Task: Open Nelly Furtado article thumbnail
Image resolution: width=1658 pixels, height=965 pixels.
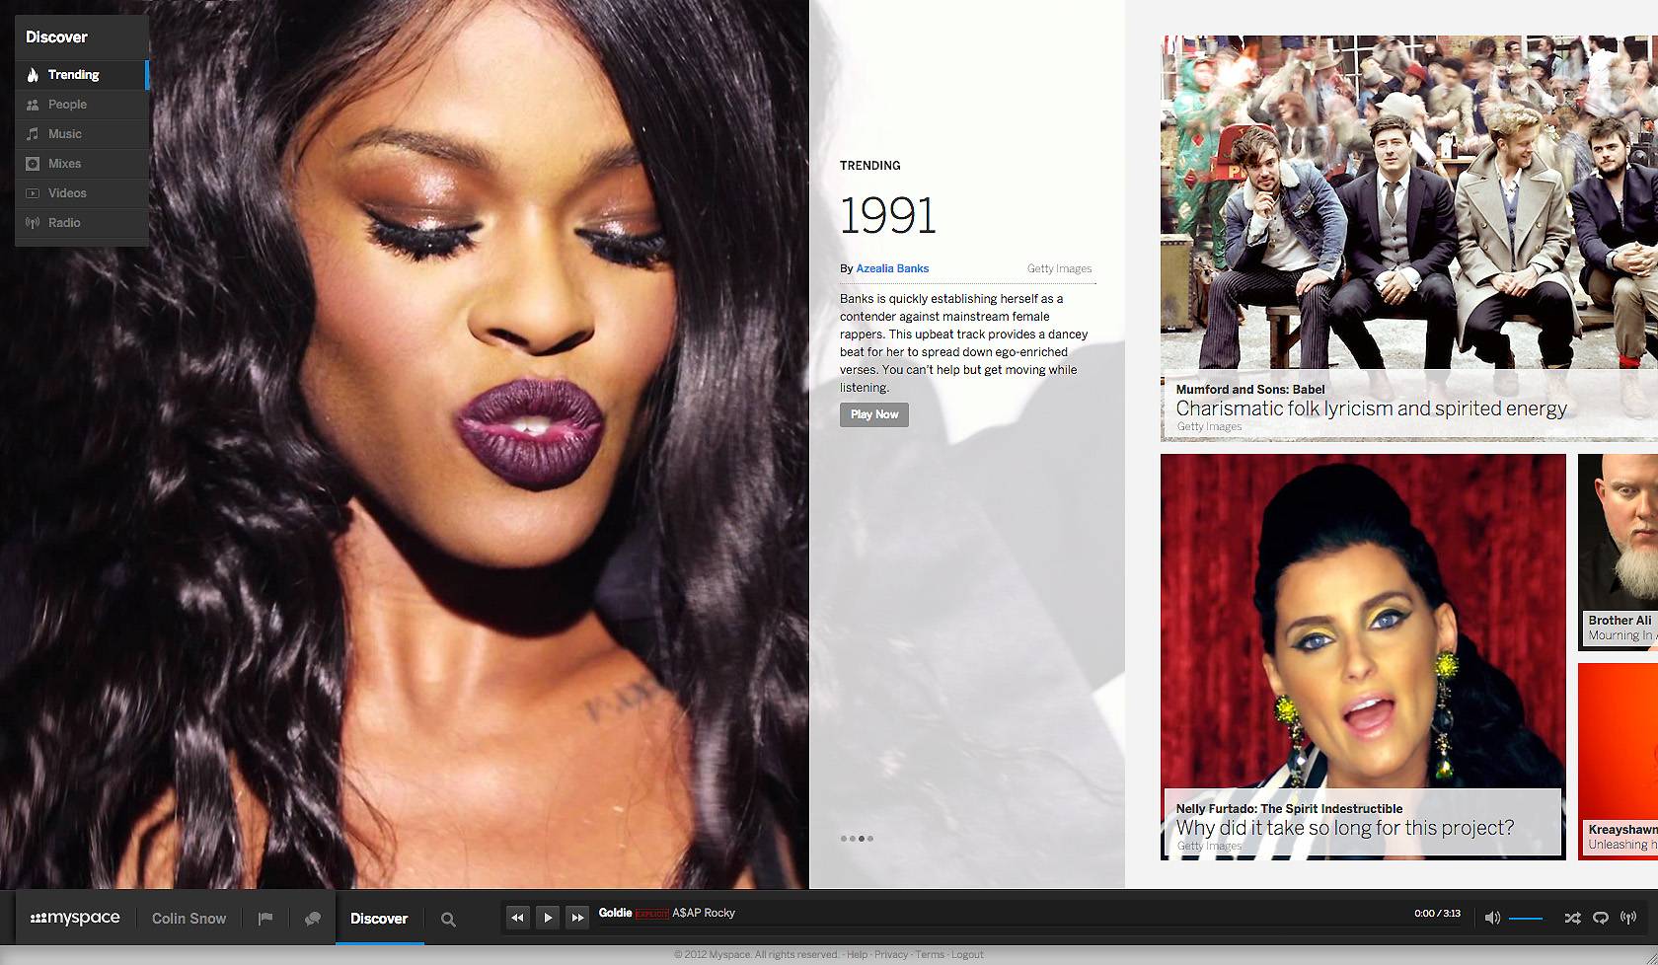Action: point(1362,656)
